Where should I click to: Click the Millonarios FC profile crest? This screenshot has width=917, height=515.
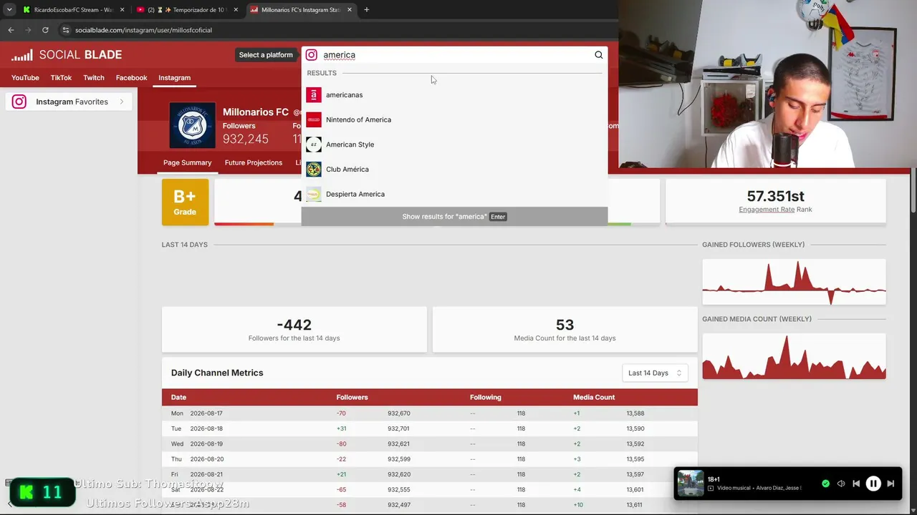tap(192, 125)
